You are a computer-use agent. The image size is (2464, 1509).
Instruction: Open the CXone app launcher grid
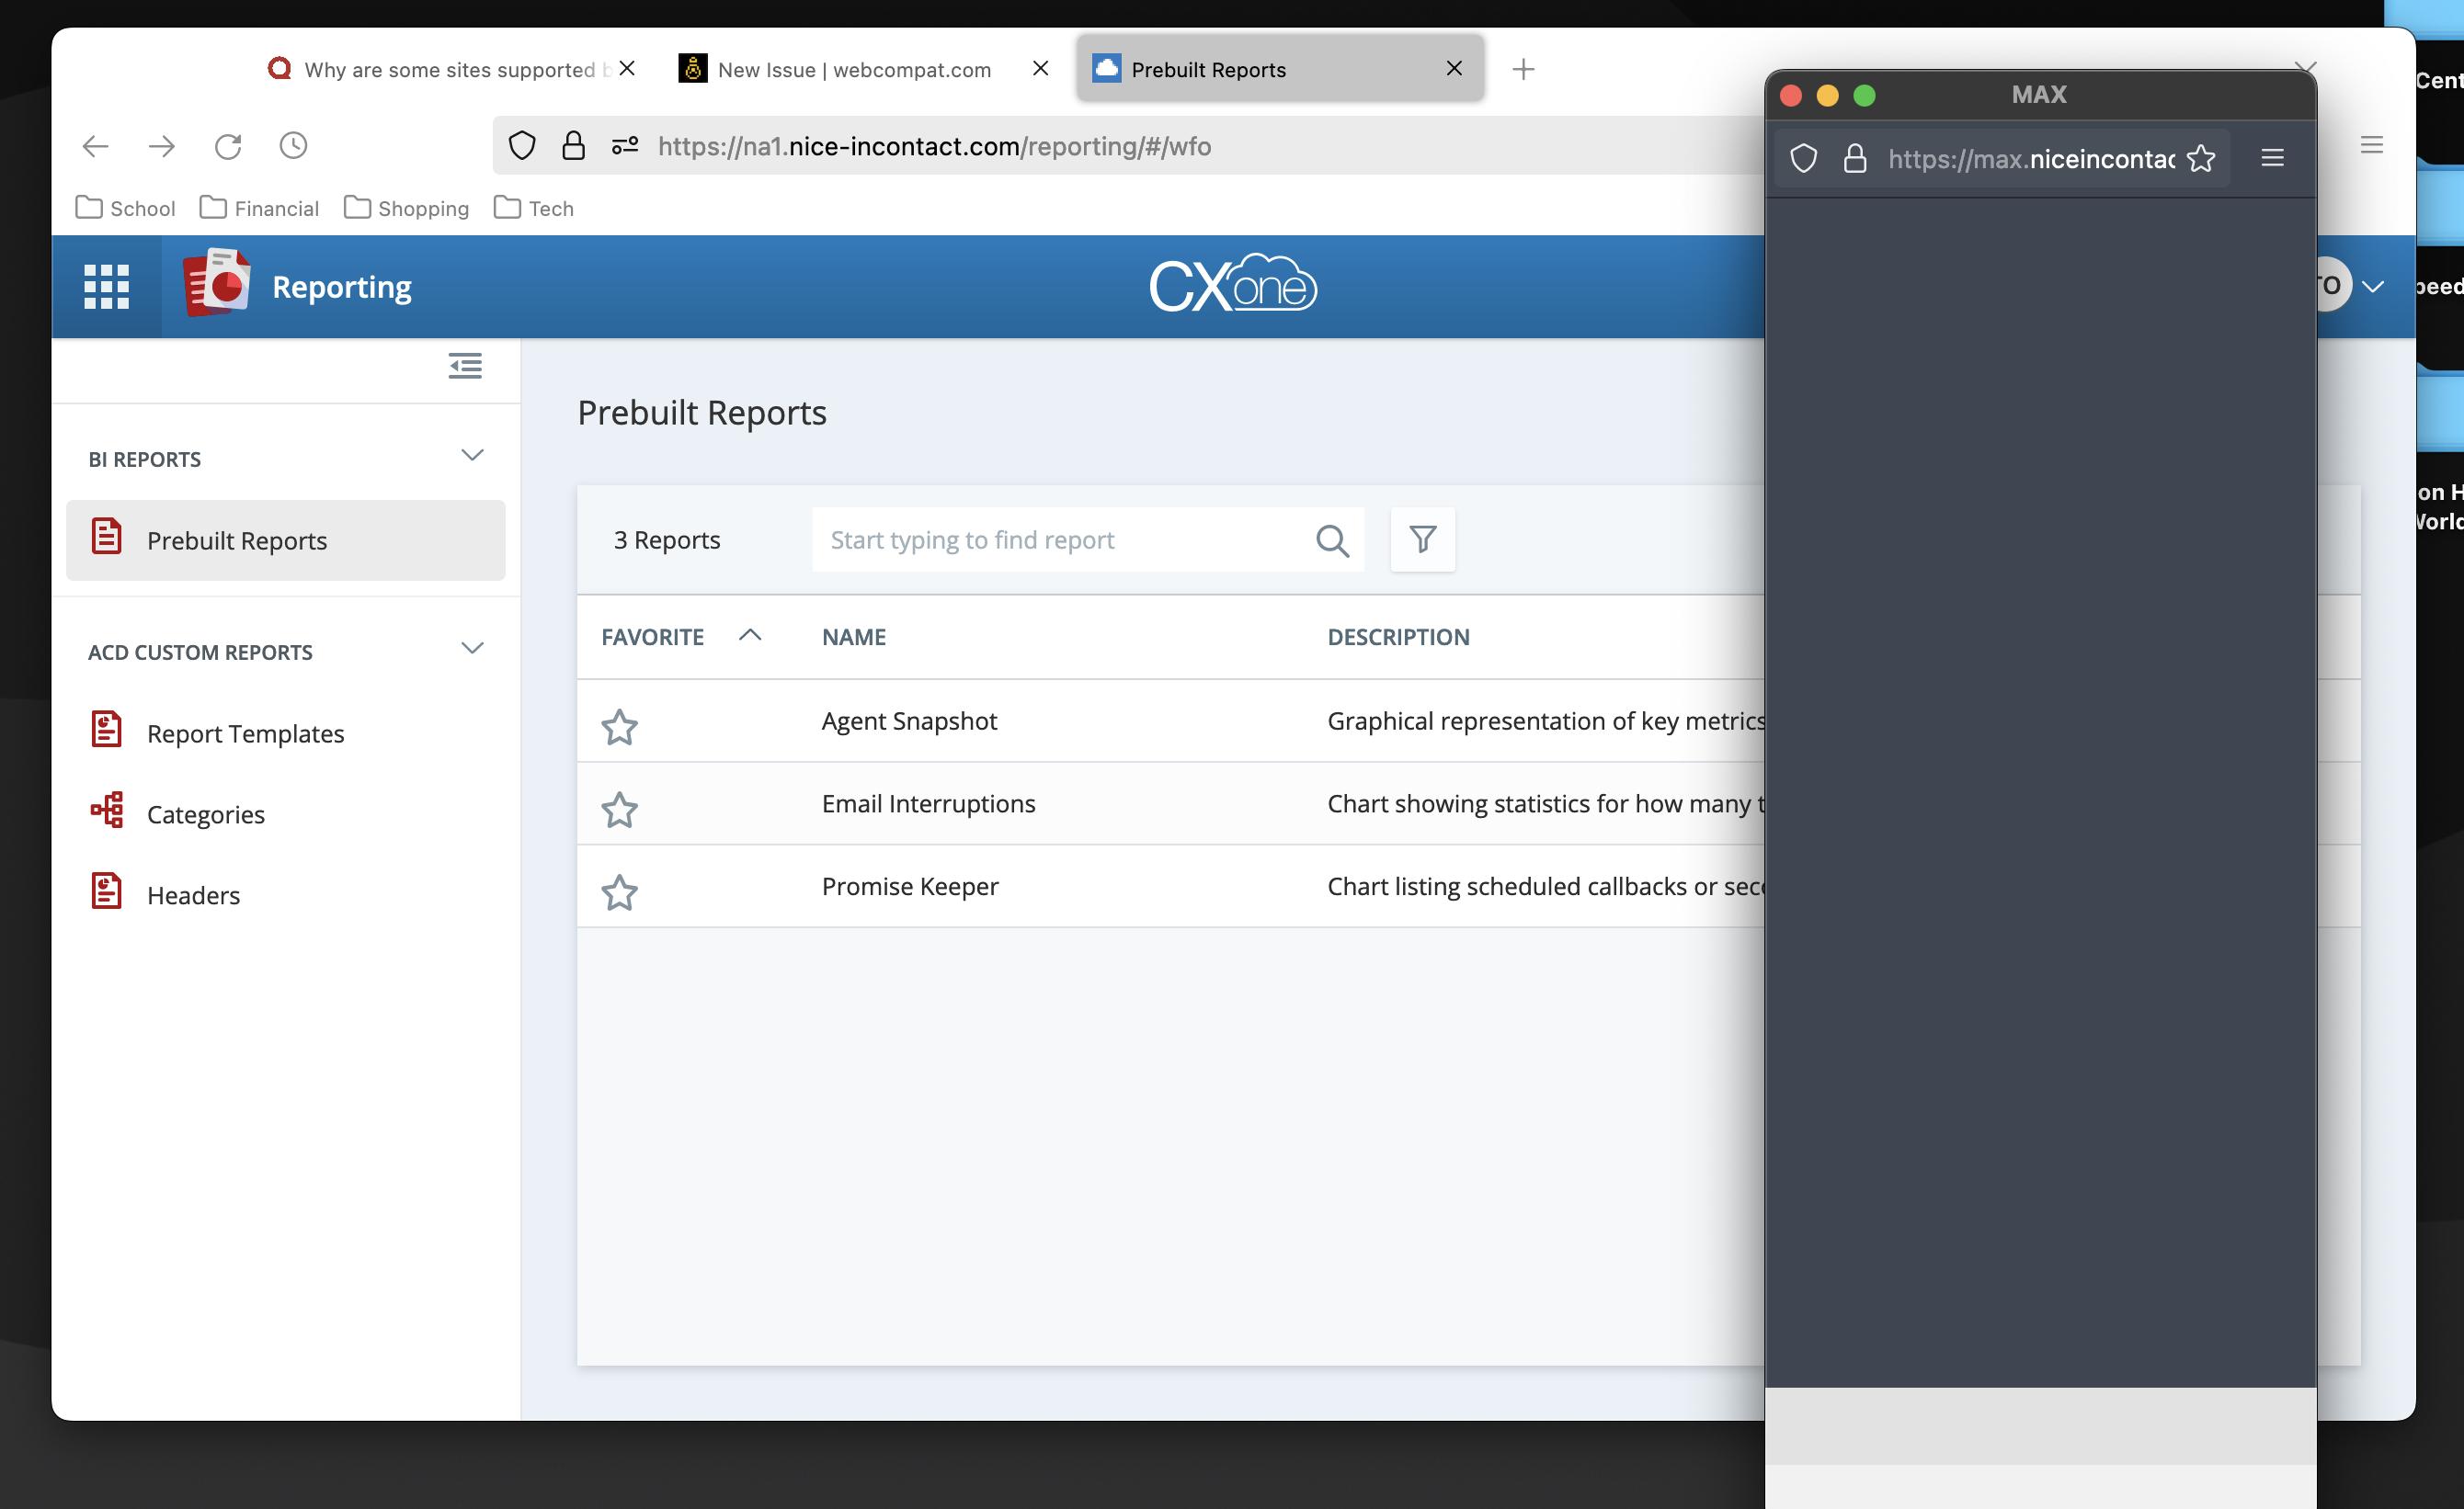coord(106,287)
